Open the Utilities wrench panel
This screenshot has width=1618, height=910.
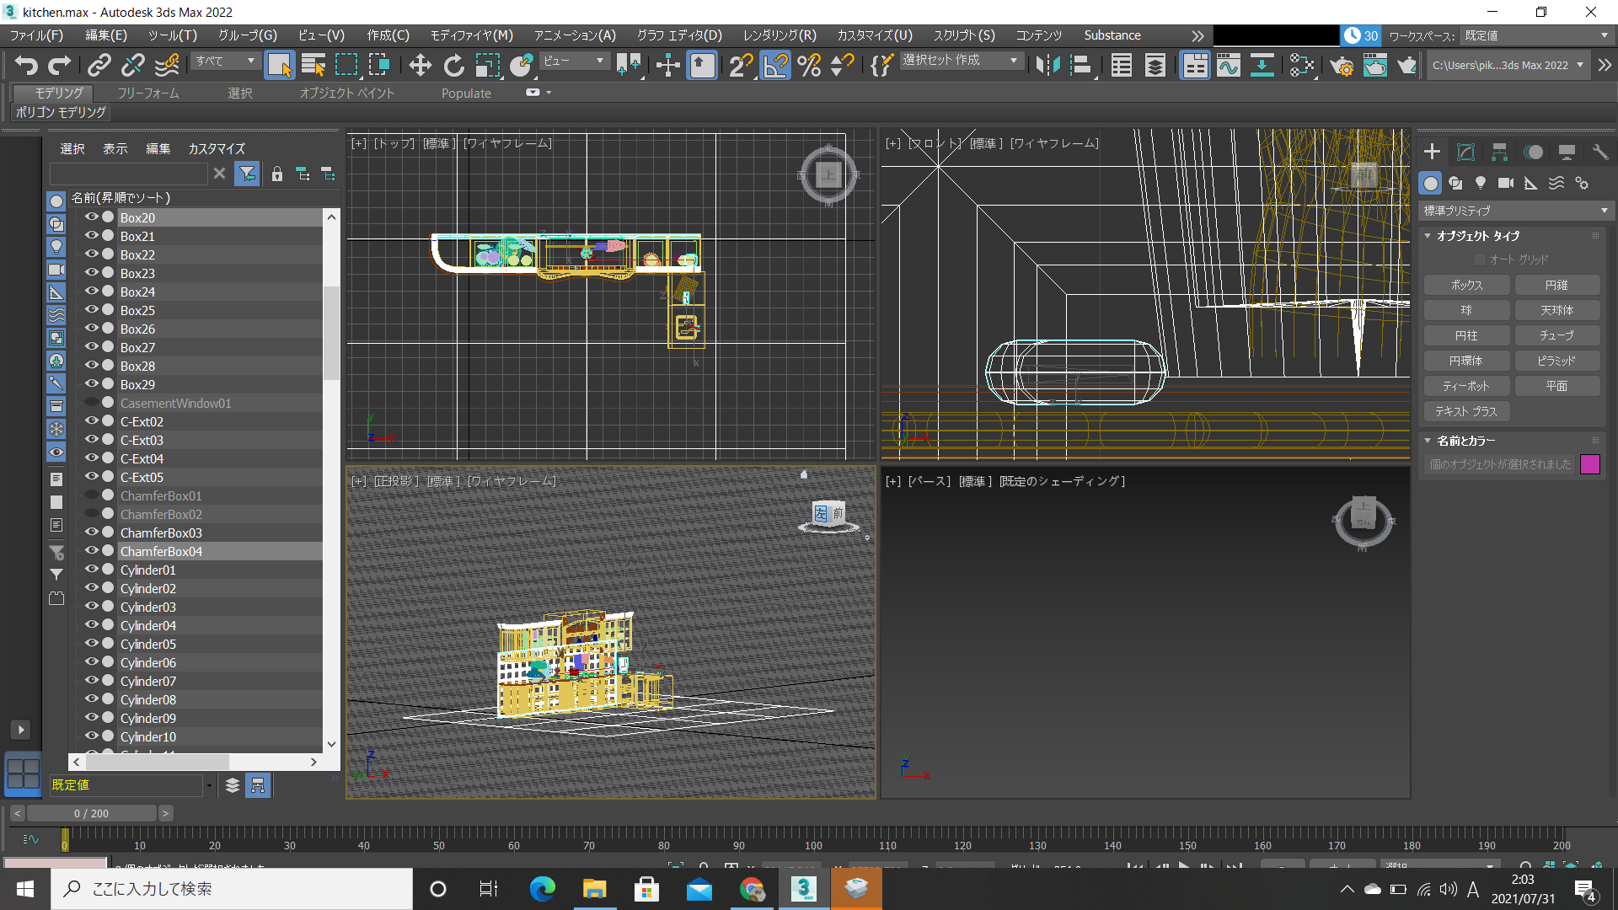[x=1599, y=152]
